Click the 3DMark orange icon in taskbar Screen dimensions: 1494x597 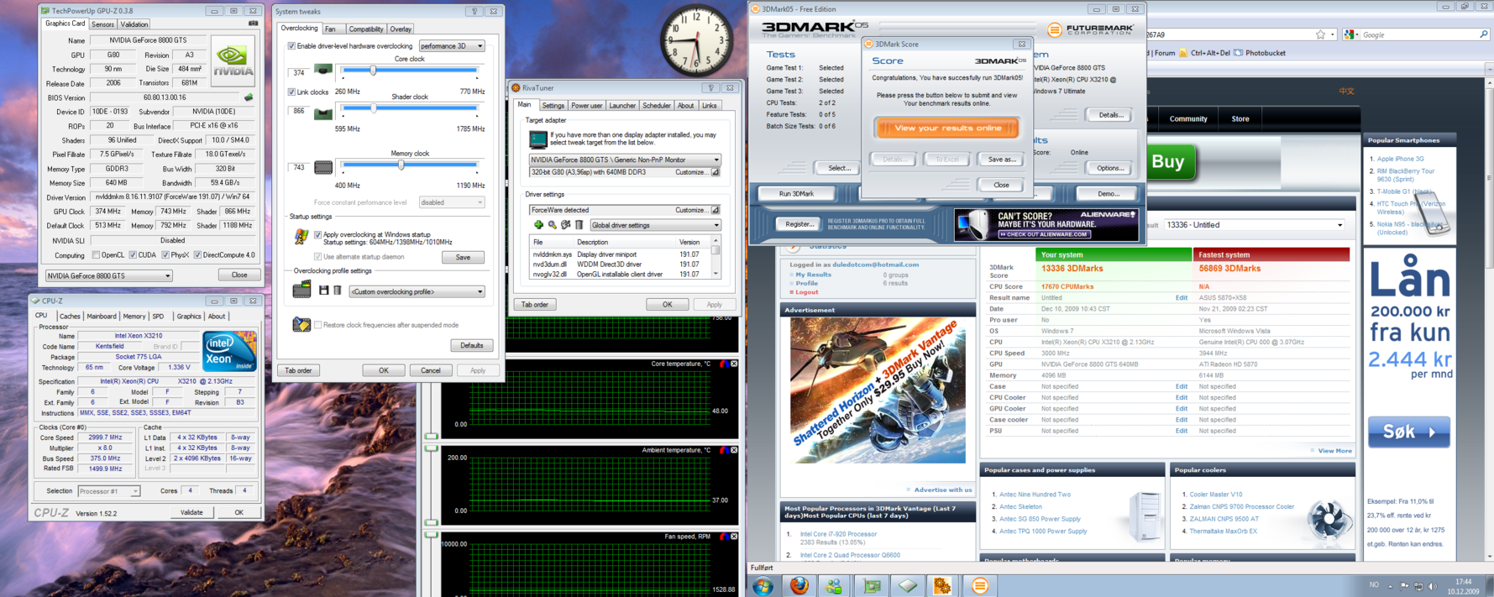(x=979, y=586)
